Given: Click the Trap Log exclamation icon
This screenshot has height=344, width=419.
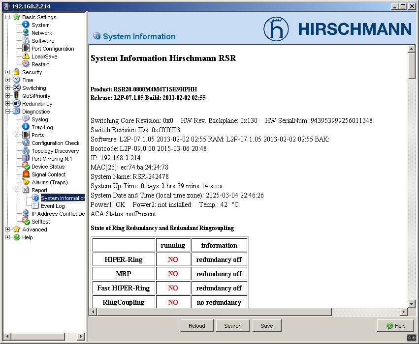Looking at the screenshot, I should click(26, 127).
